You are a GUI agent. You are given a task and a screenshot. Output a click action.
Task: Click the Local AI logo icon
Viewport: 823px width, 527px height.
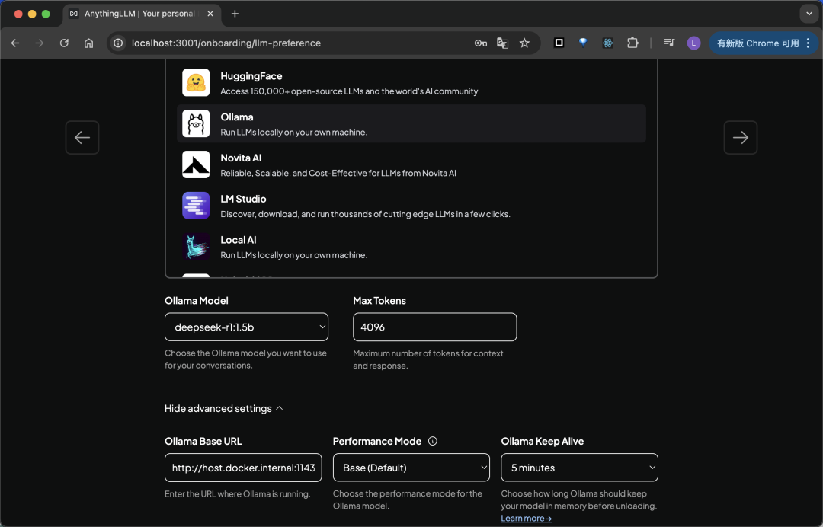tap(196, 247)
